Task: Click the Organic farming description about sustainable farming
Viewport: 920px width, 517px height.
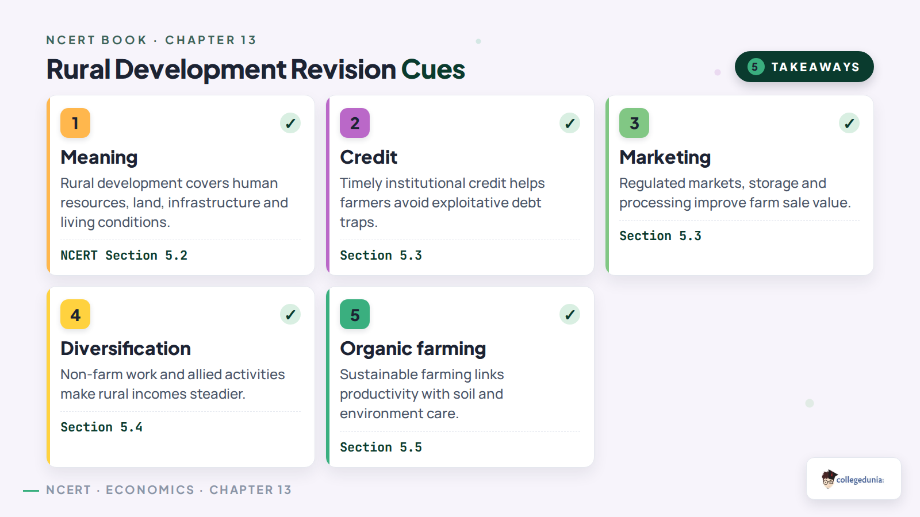Action: point(421,394)
